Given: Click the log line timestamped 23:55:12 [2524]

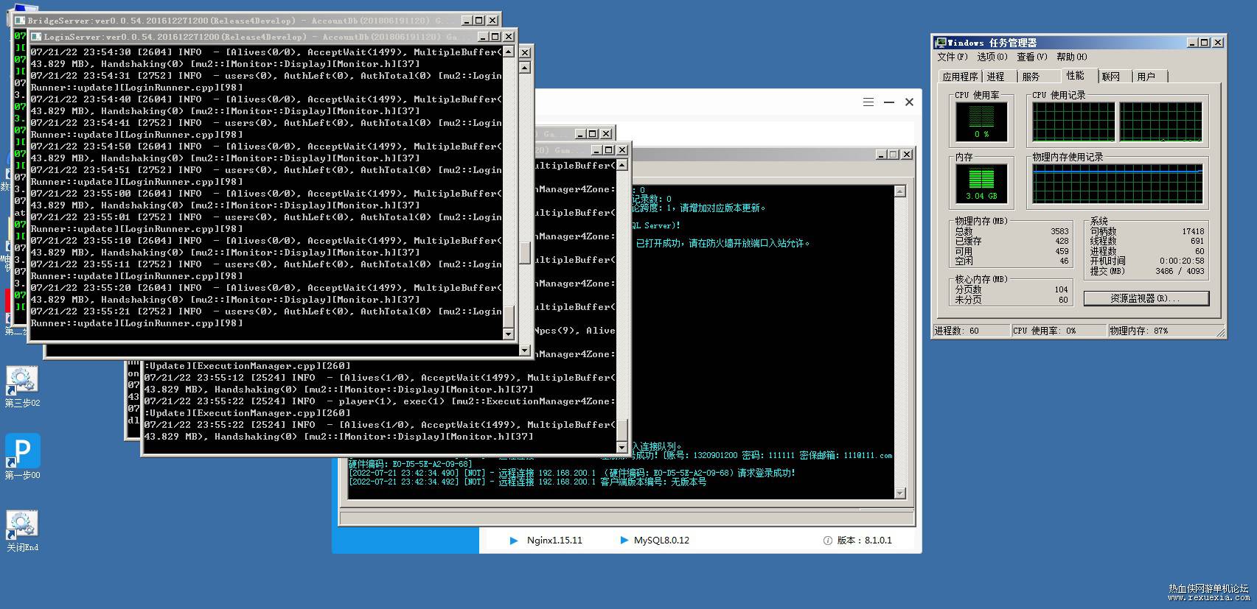Looking at the screenshot, I should click(380, 384).
